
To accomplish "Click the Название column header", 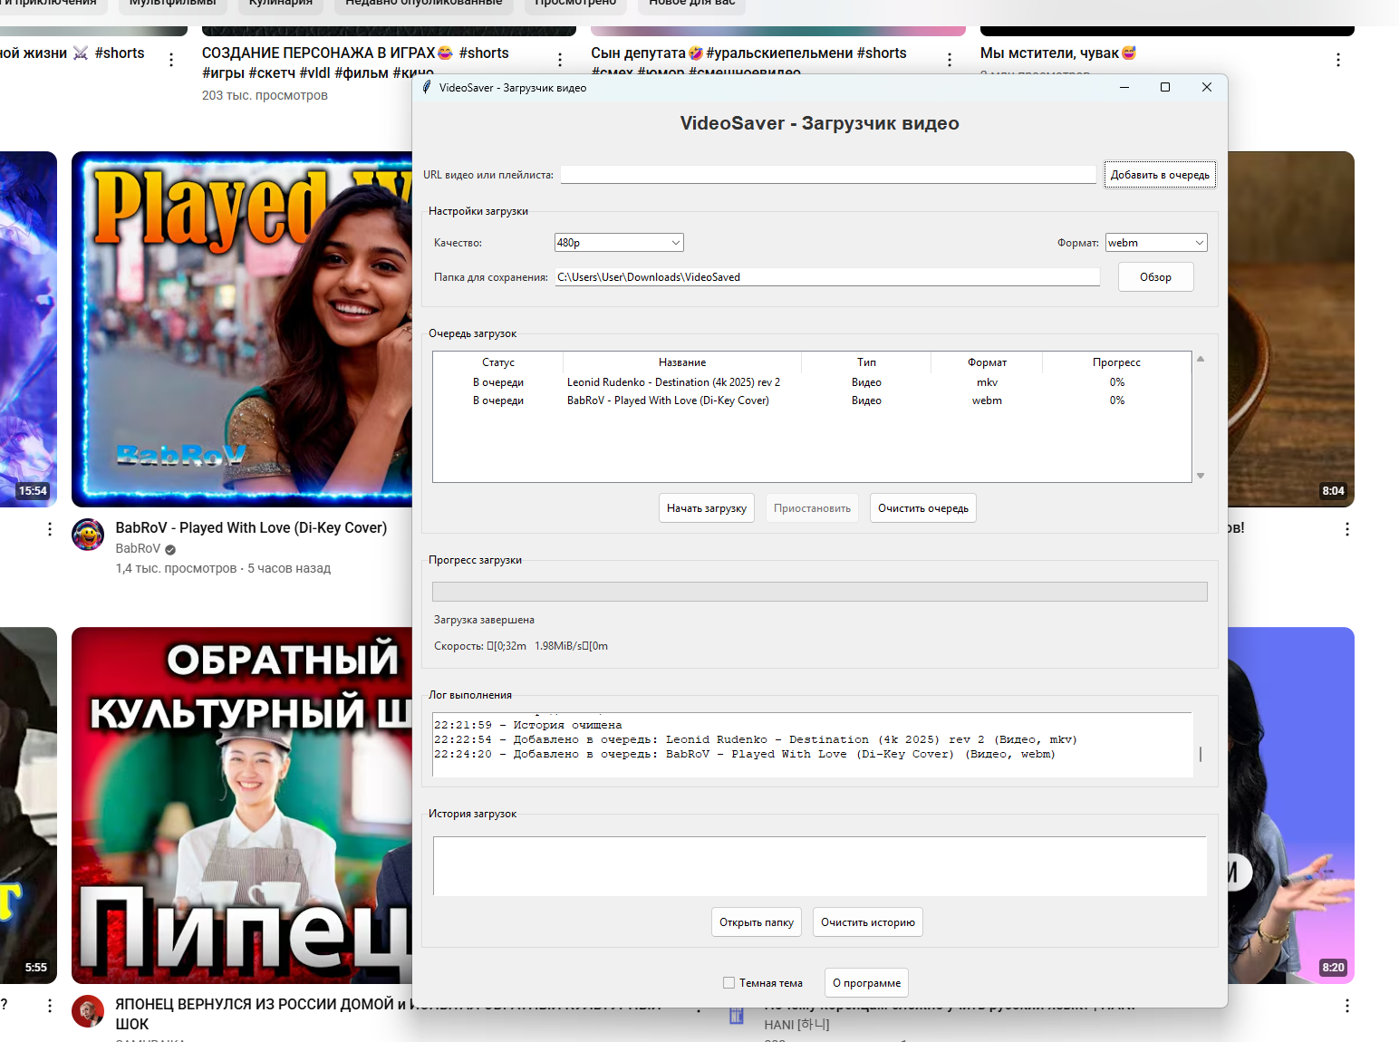I will click(x=682, y=362).
